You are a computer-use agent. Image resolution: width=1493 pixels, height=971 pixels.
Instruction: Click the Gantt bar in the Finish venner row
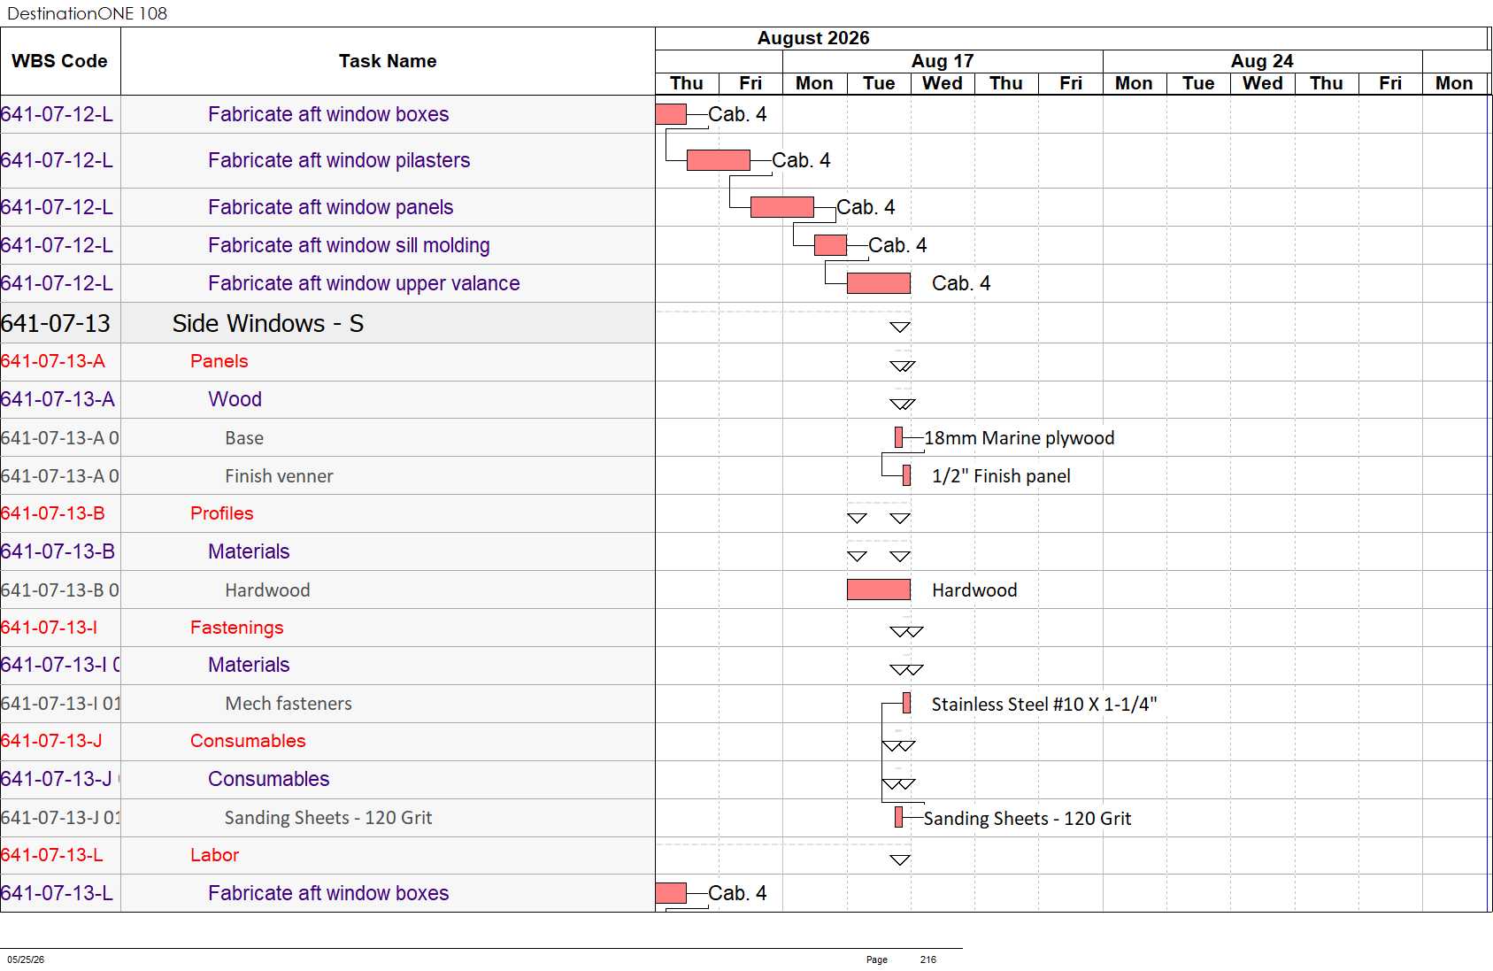(907, 475)
